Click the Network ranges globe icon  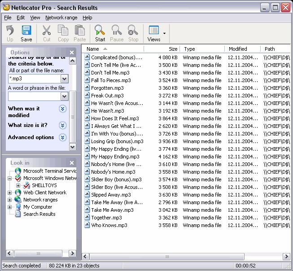18,200
